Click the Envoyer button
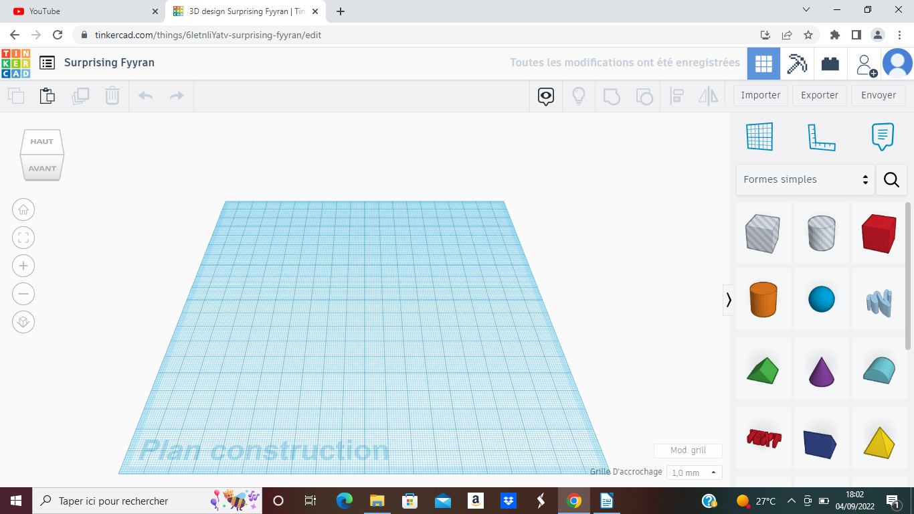 tap(879, 95)
